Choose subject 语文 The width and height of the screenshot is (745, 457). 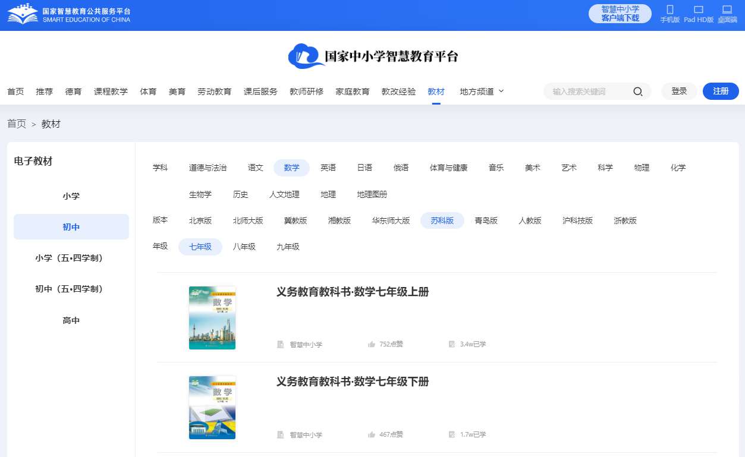[255, 168]
